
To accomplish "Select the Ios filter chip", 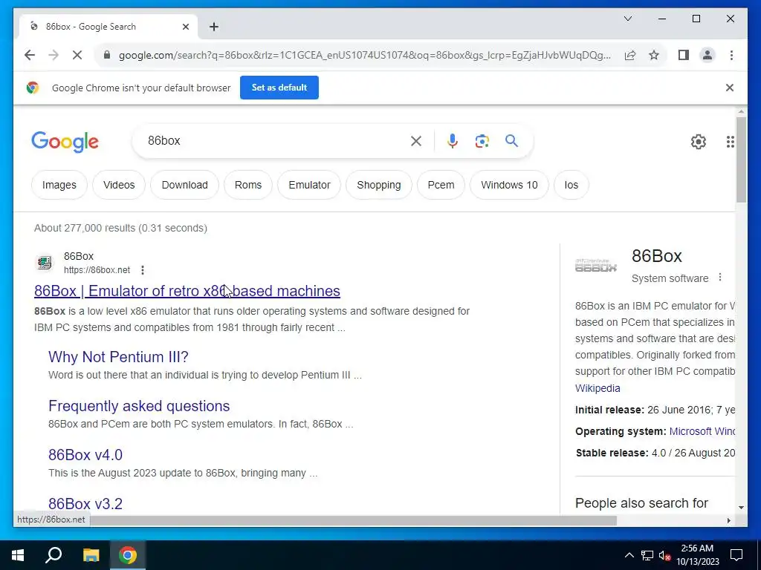I will pos(571,185).
